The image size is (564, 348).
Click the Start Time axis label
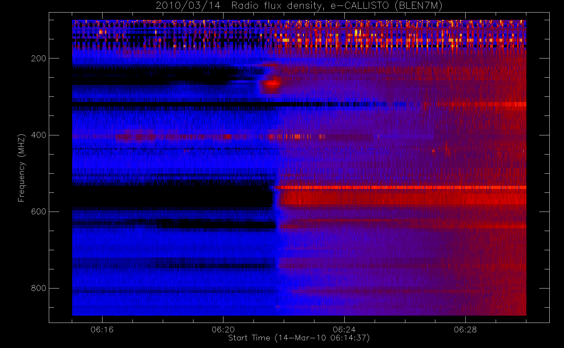(299, 338)
